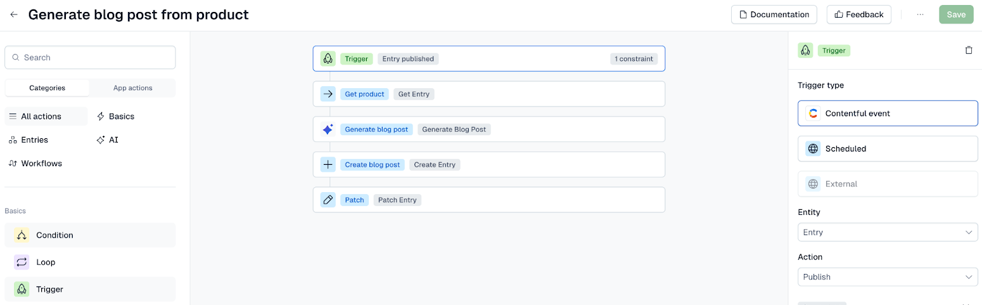
Task: Click the Condition branching icon
Action: [22, 235]
